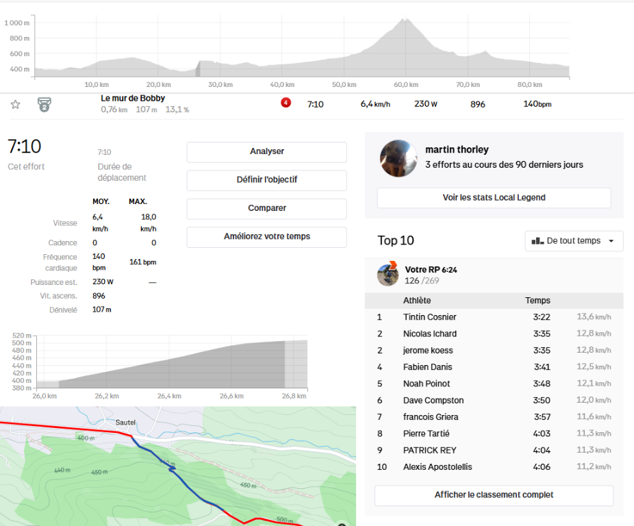Click Alexis Apostolellis's time 4:06
The width and height of the screenshot is (634, 526).
(542, 466)
